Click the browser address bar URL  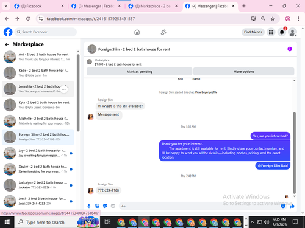tap(91, 19)
